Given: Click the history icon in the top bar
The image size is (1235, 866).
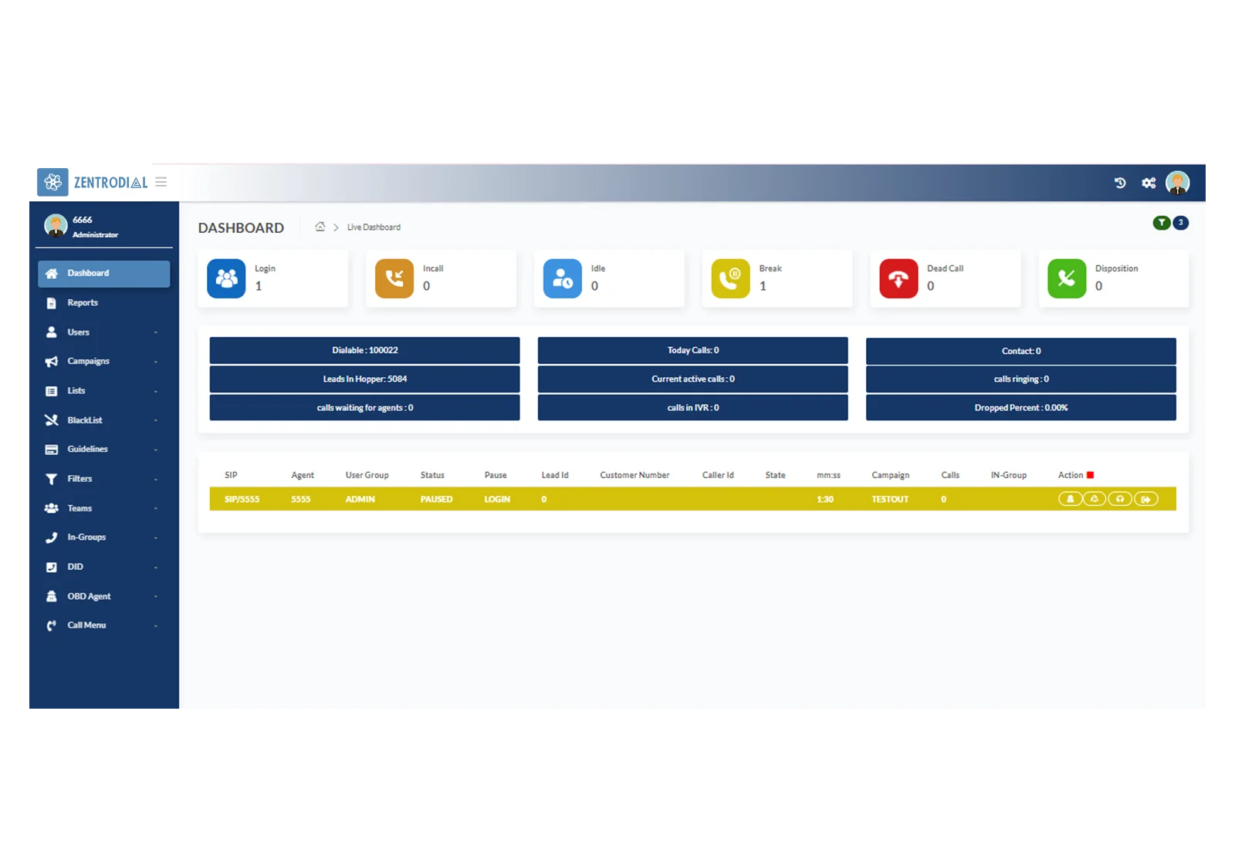Looking at the screenshot, I should (1120, 182).
